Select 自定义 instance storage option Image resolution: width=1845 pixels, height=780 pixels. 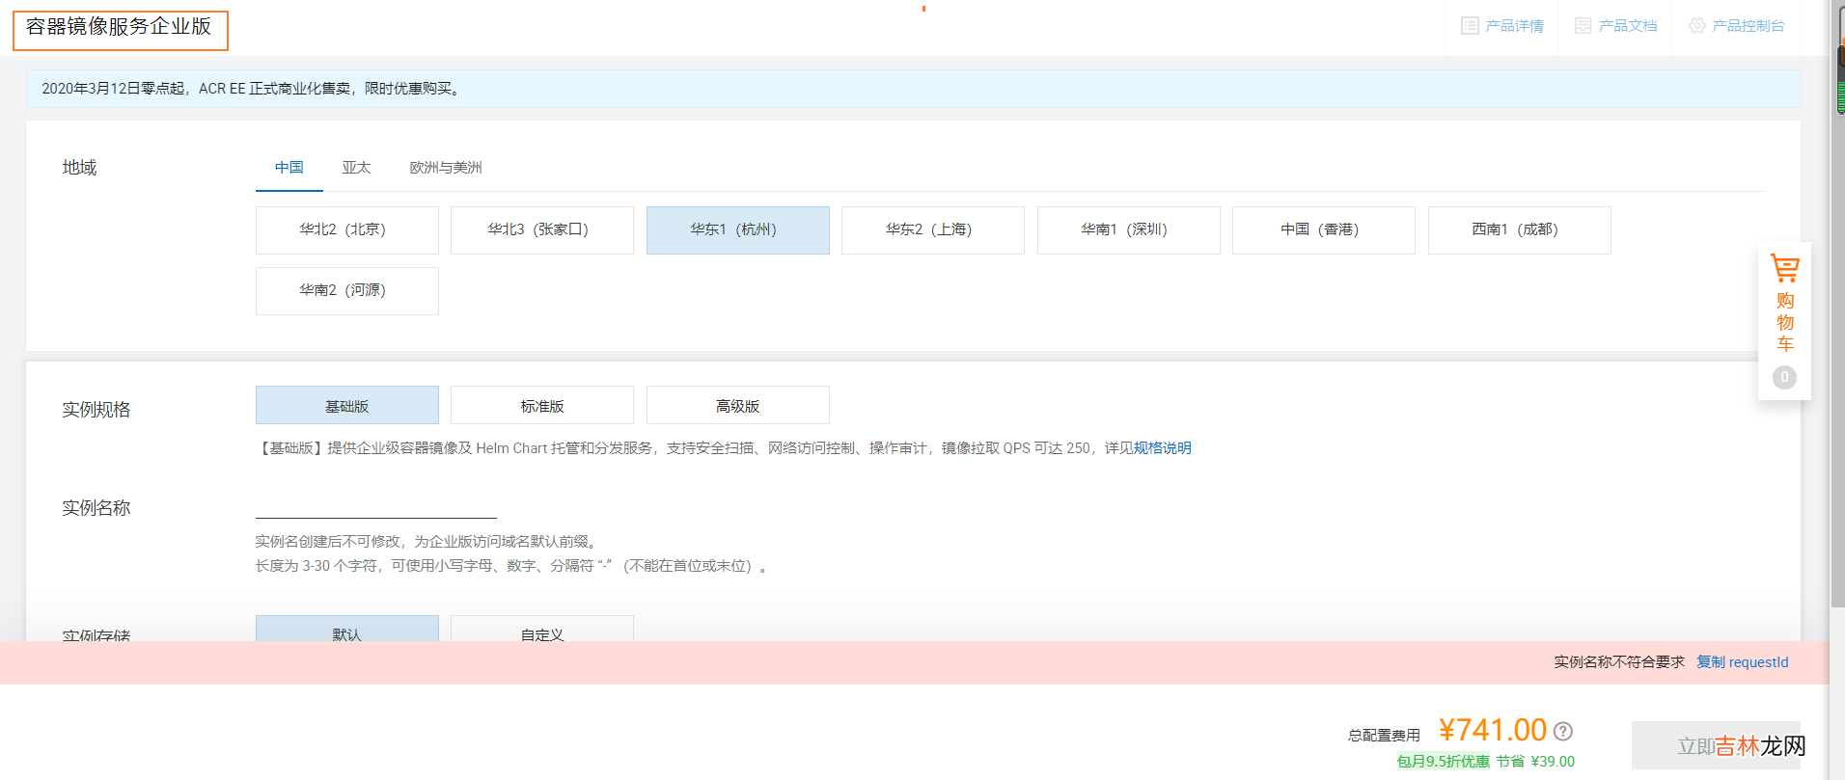click(541, 631)
